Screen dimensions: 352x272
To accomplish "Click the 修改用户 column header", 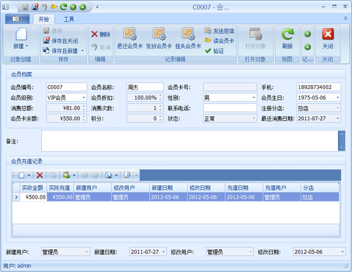I will tap(130, 188).
